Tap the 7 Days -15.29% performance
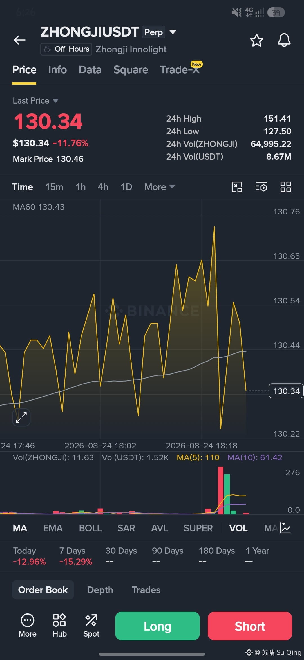Screen dimensions: 304x660 pos(76,556)
